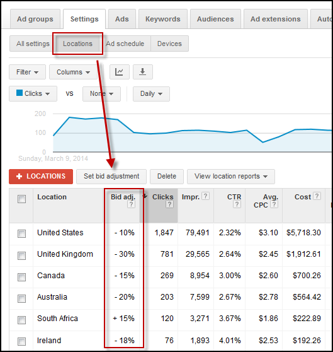Expand View location reports dropdown
Screen dimensions: 333x352
tap(231, 177)
